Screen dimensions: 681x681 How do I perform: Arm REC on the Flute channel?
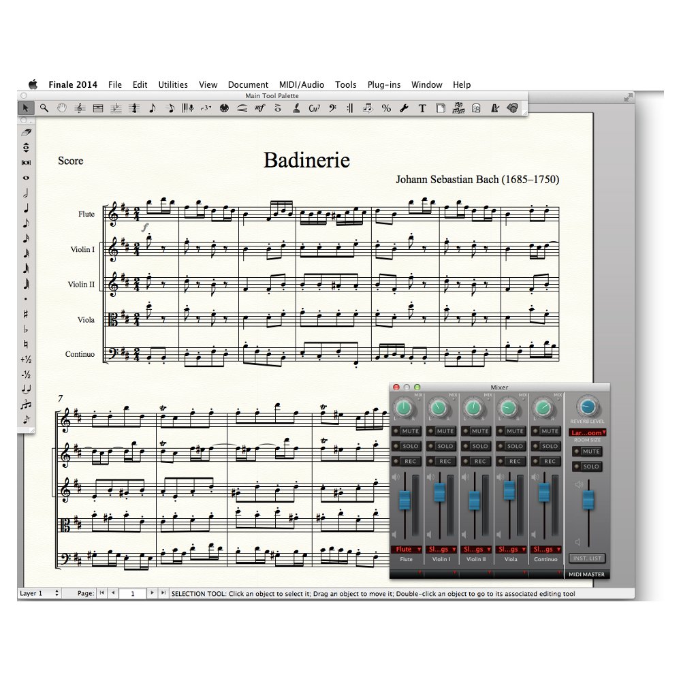pyautogui.click(x=406, y=461)
